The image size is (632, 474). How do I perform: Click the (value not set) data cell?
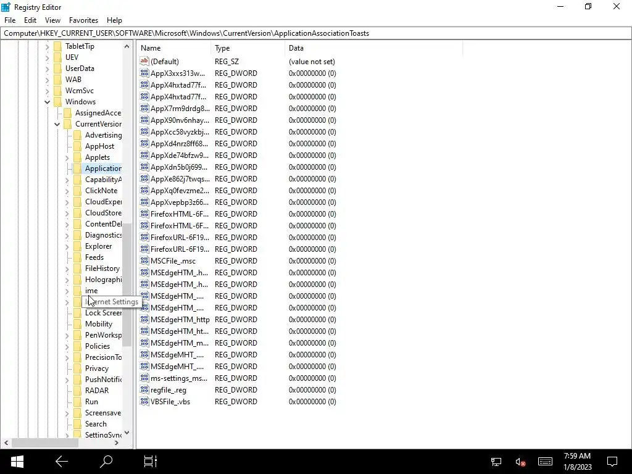click(312, 62)
